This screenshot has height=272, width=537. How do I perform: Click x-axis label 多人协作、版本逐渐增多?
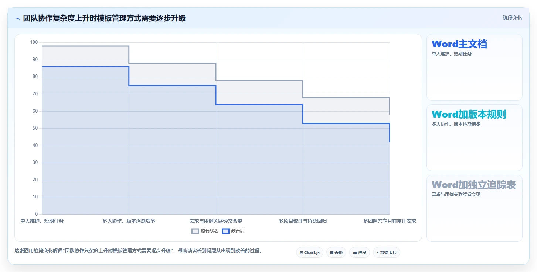tap(129, 221)
